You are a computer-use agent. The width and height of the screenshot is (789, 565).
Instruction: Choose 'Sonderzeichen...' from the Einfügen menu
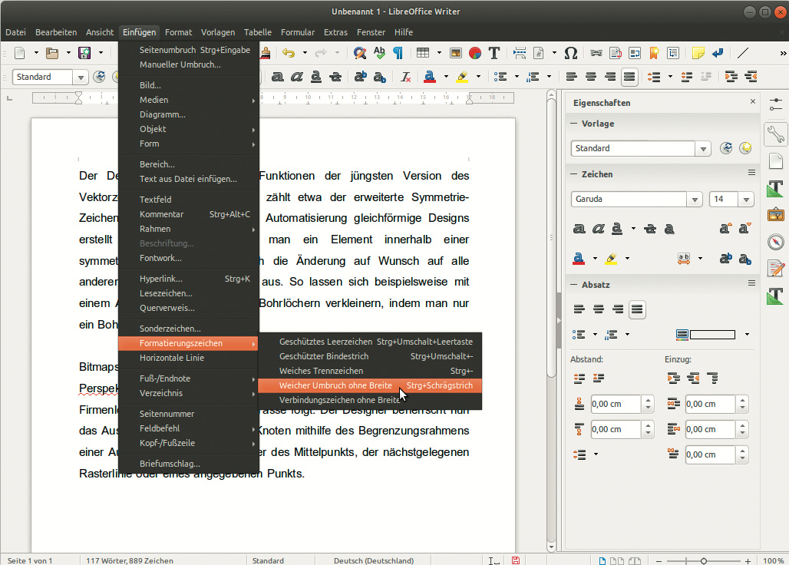170,329
